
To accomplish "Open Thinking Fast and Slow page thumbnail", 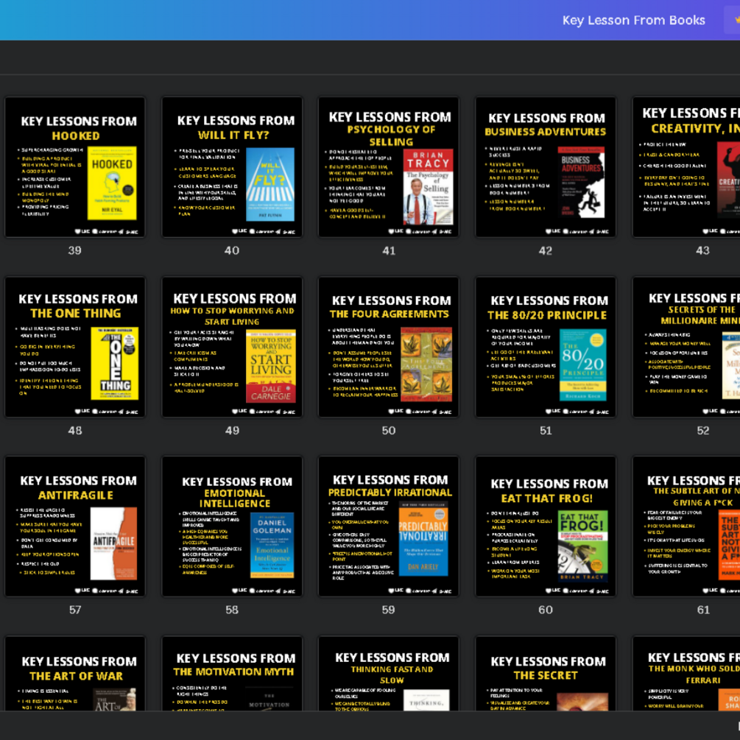I will click(x=389, y=674).
